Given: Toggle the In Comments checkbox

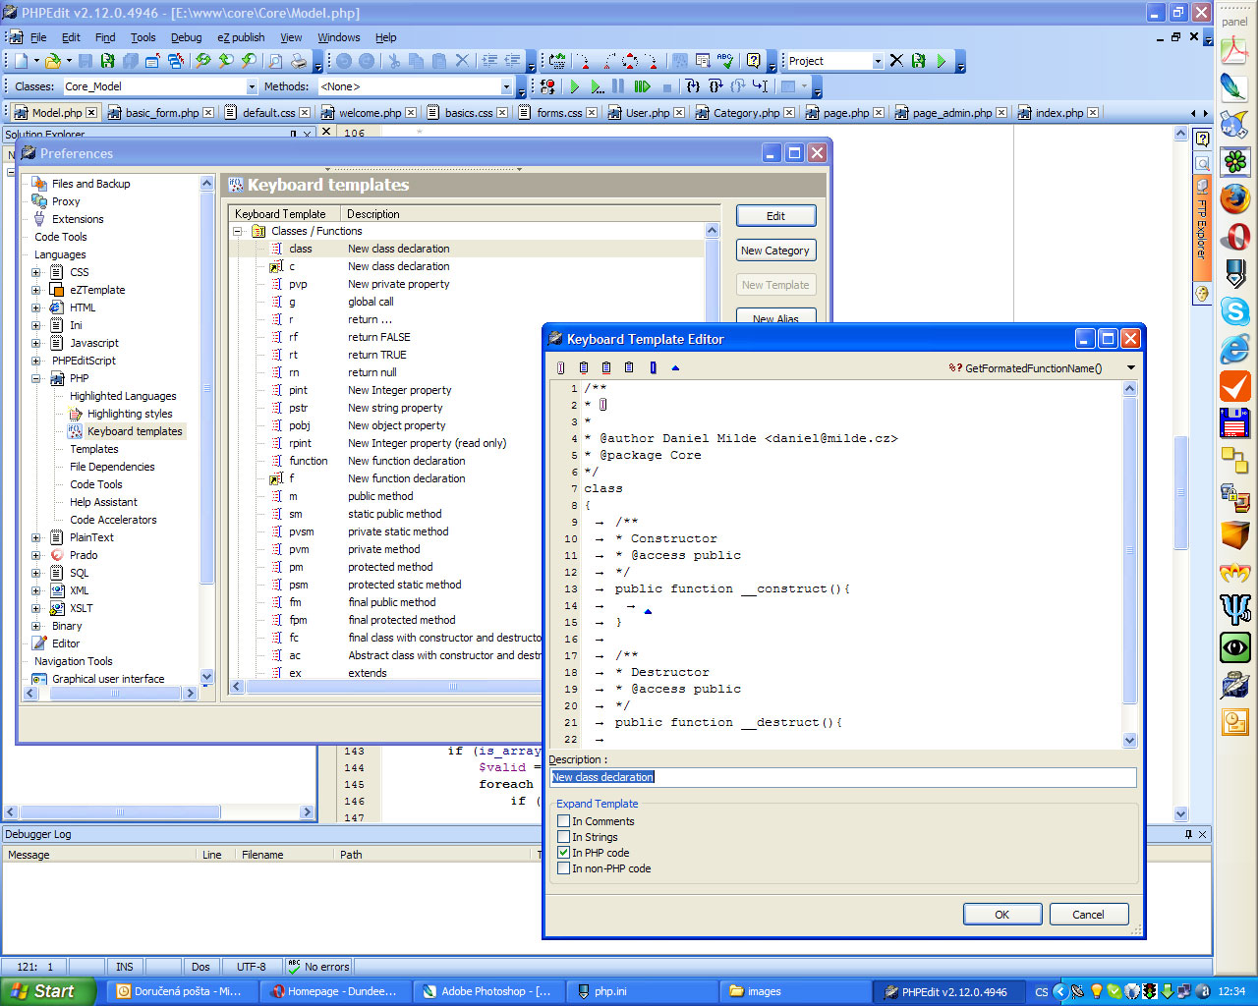Looking at the screenshot, I should 563,821.
